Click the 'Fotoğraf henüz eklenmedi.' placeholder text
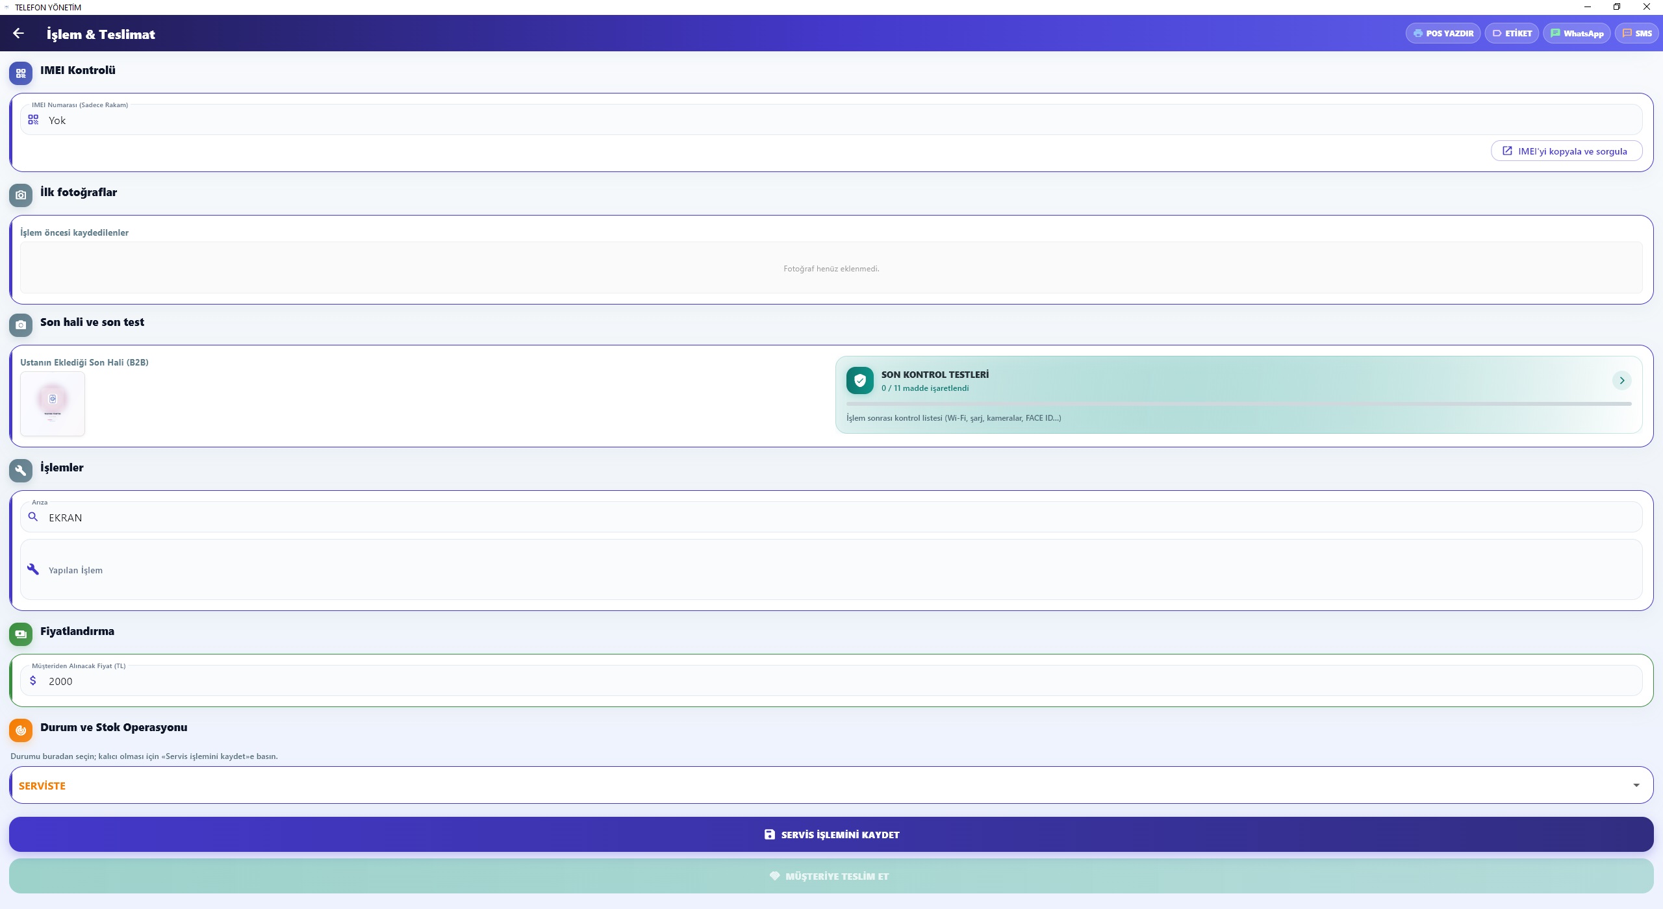The image size is (1663, 909). [831, 269]
